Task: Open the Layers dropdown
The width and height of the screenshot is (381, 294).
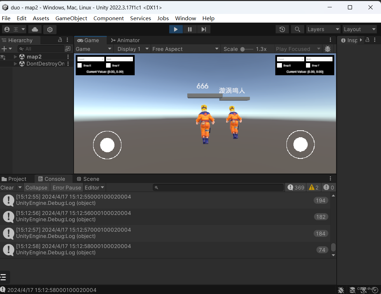Action: [x=322, y=29]
